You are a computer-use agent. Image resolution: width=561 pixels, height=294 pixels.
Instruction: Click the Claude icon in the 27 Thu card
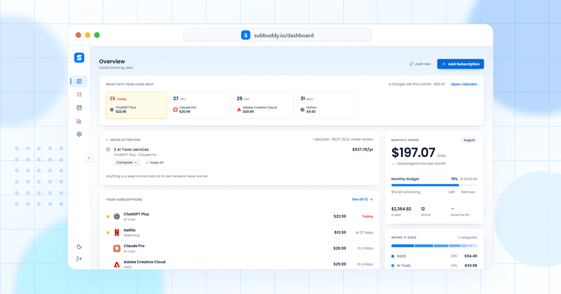coord(175,110)
